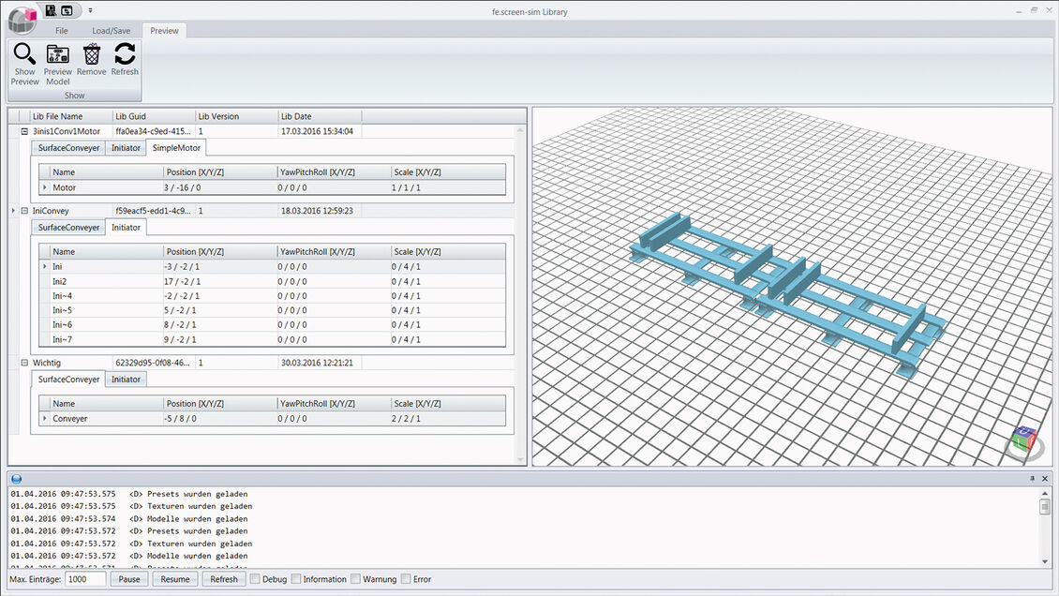Viewport: 1059px width, 596px height.
Task: Click the Lib Date cell 30.03.2016 12:21:21
Action: pos(320,364)
